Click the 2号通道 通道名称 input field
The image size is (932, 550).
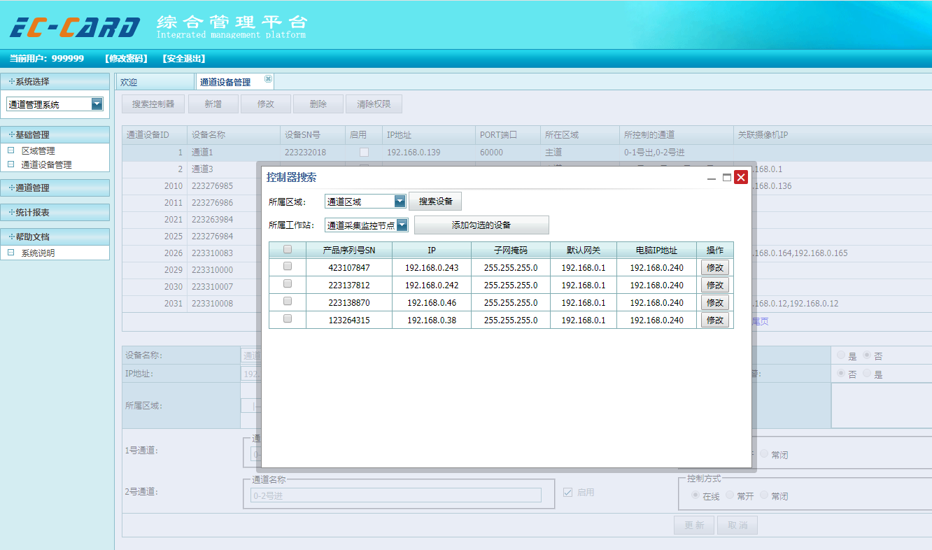click(396, 495)
